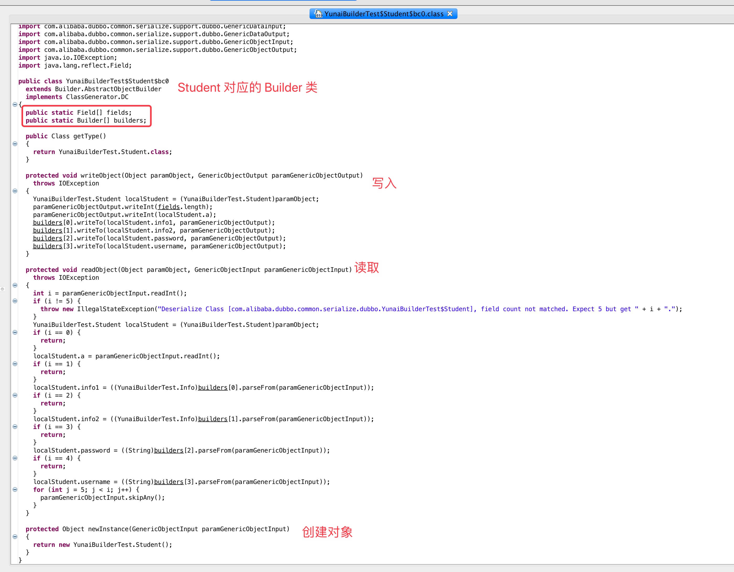The image size is (734, 572).
Task: Follow builders[0] link in info1 parseFrom
Action: 212,387
